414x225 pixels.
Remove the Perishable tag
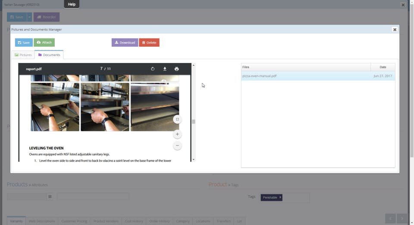click(280, 197)
